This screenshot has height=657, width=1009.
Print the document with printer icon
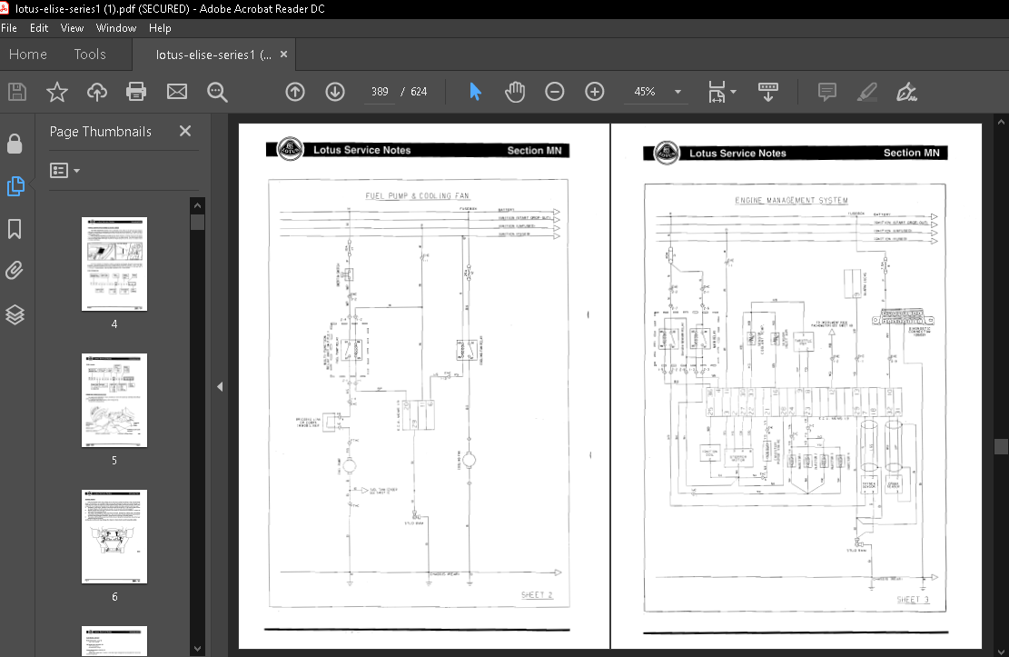(x=136, y=92)
